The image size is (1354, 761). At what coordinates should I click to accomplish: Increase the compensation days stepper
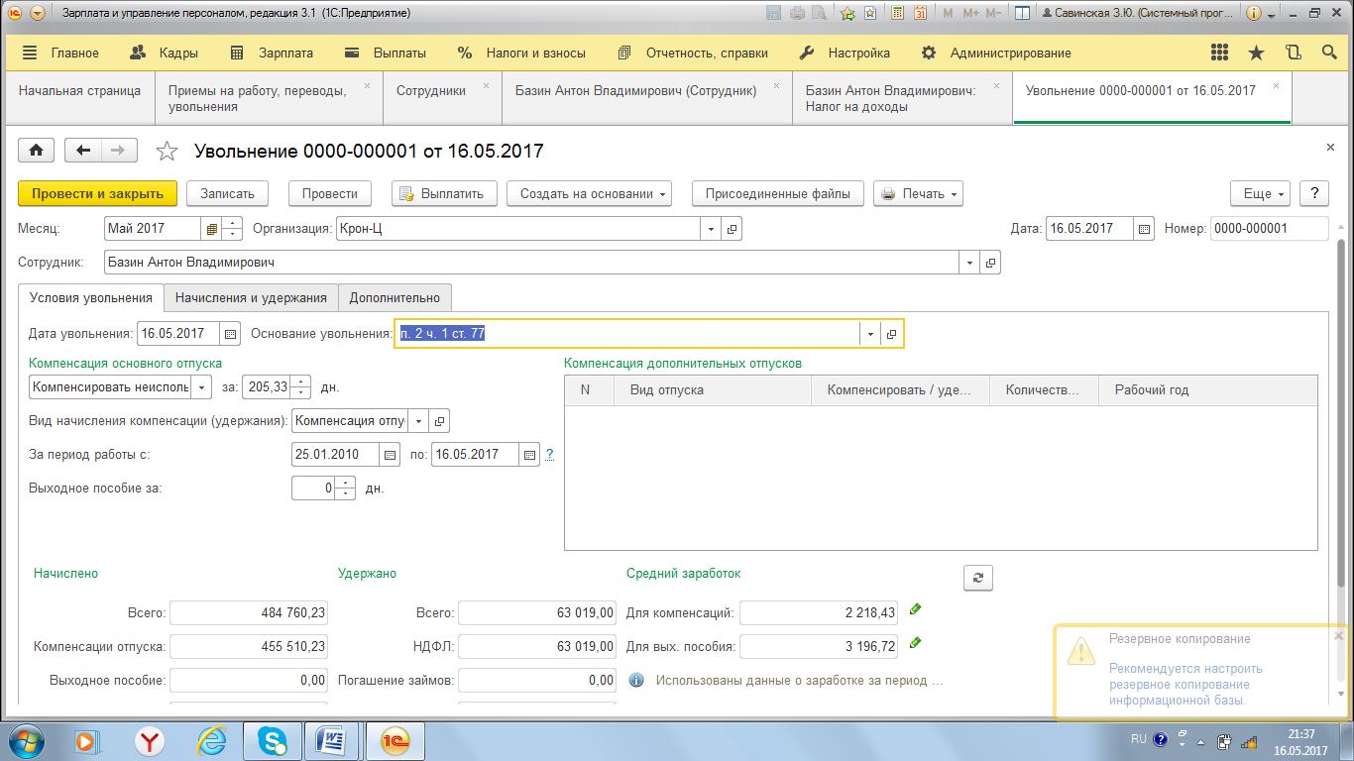[303, 381]
